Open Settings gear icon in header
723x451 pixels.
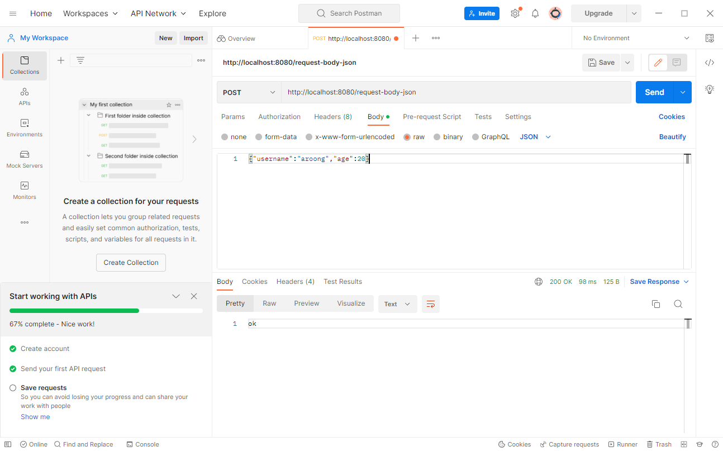coord(515,13)
